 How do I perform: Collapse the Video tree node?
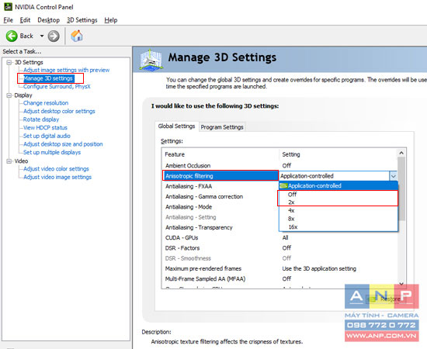9,161
